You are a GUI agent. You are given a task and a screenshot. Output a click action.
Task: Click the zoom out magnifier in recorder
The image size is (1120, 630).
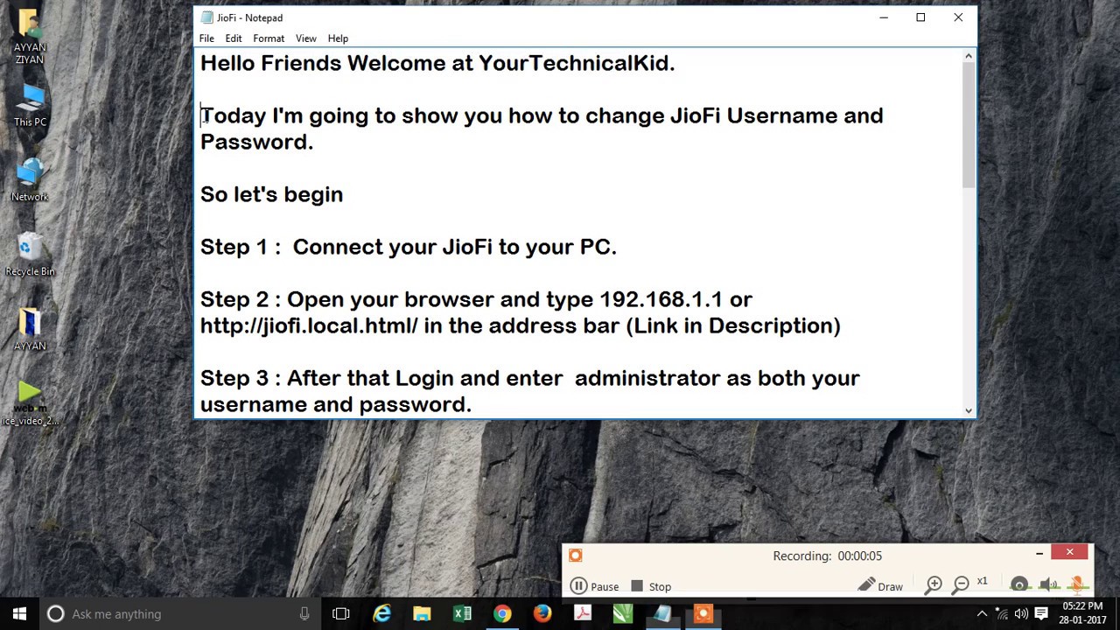tap(961, 584)
